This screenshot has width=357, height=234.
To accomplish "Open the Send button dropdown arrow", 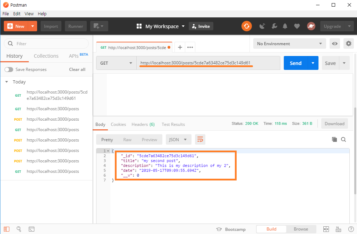I will 313,63.
